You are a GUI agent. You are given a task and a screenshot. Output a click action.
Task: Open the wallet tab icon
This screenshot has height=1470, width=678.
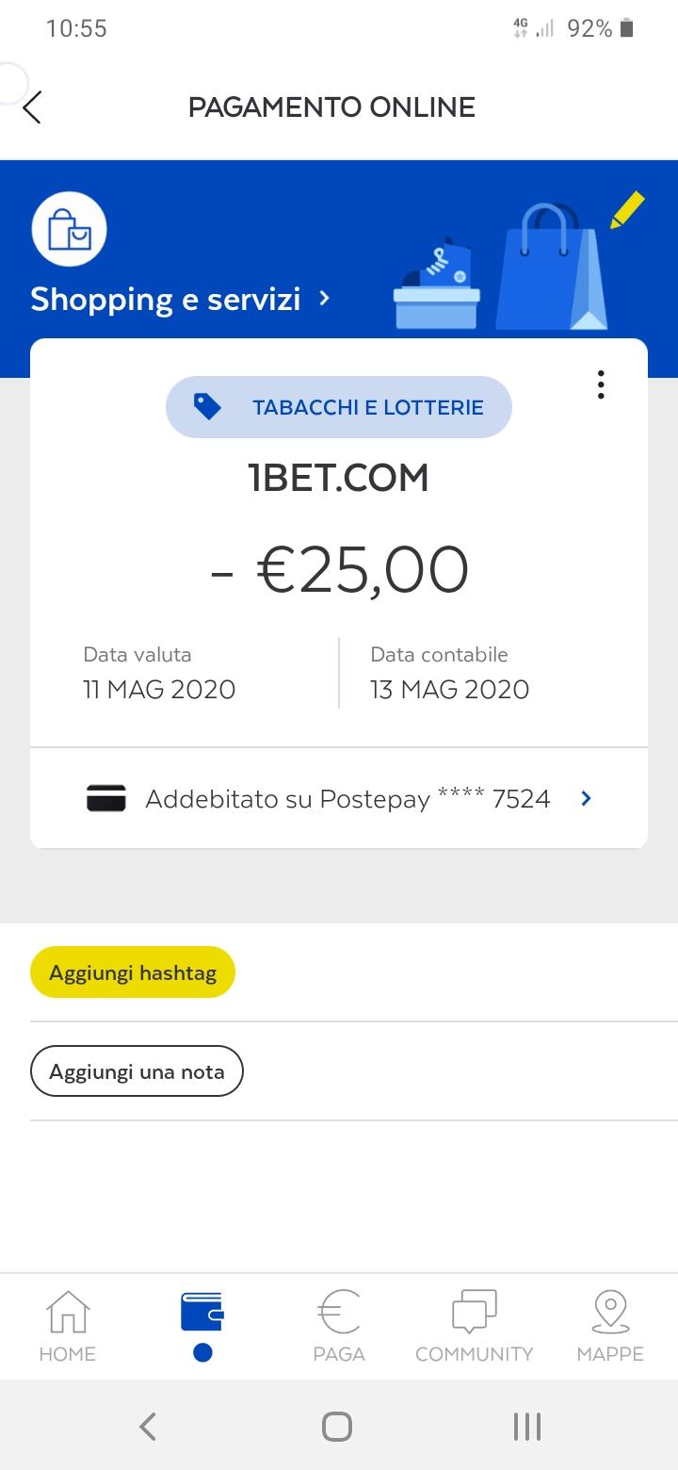pyautogui.click(x=202, y=1312)
